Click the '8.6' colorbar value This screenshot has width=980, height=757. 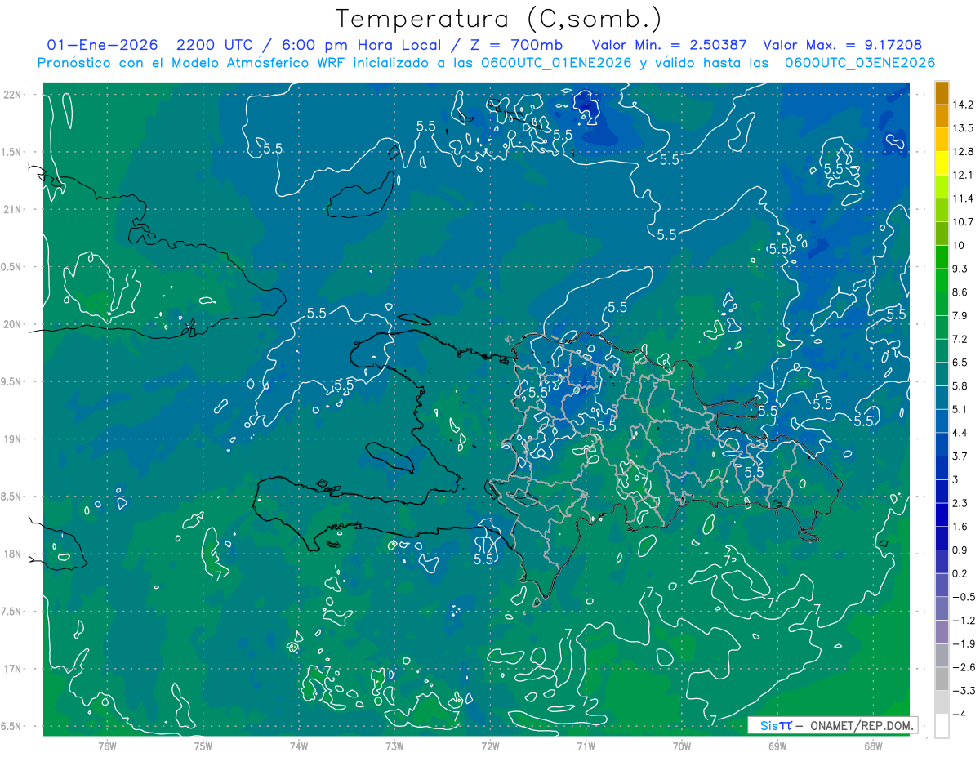[x=961, y=292]
